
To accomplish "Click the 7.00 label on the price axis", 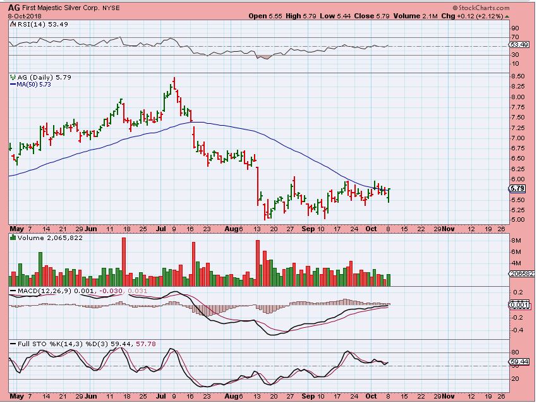I will coord(517,138).
